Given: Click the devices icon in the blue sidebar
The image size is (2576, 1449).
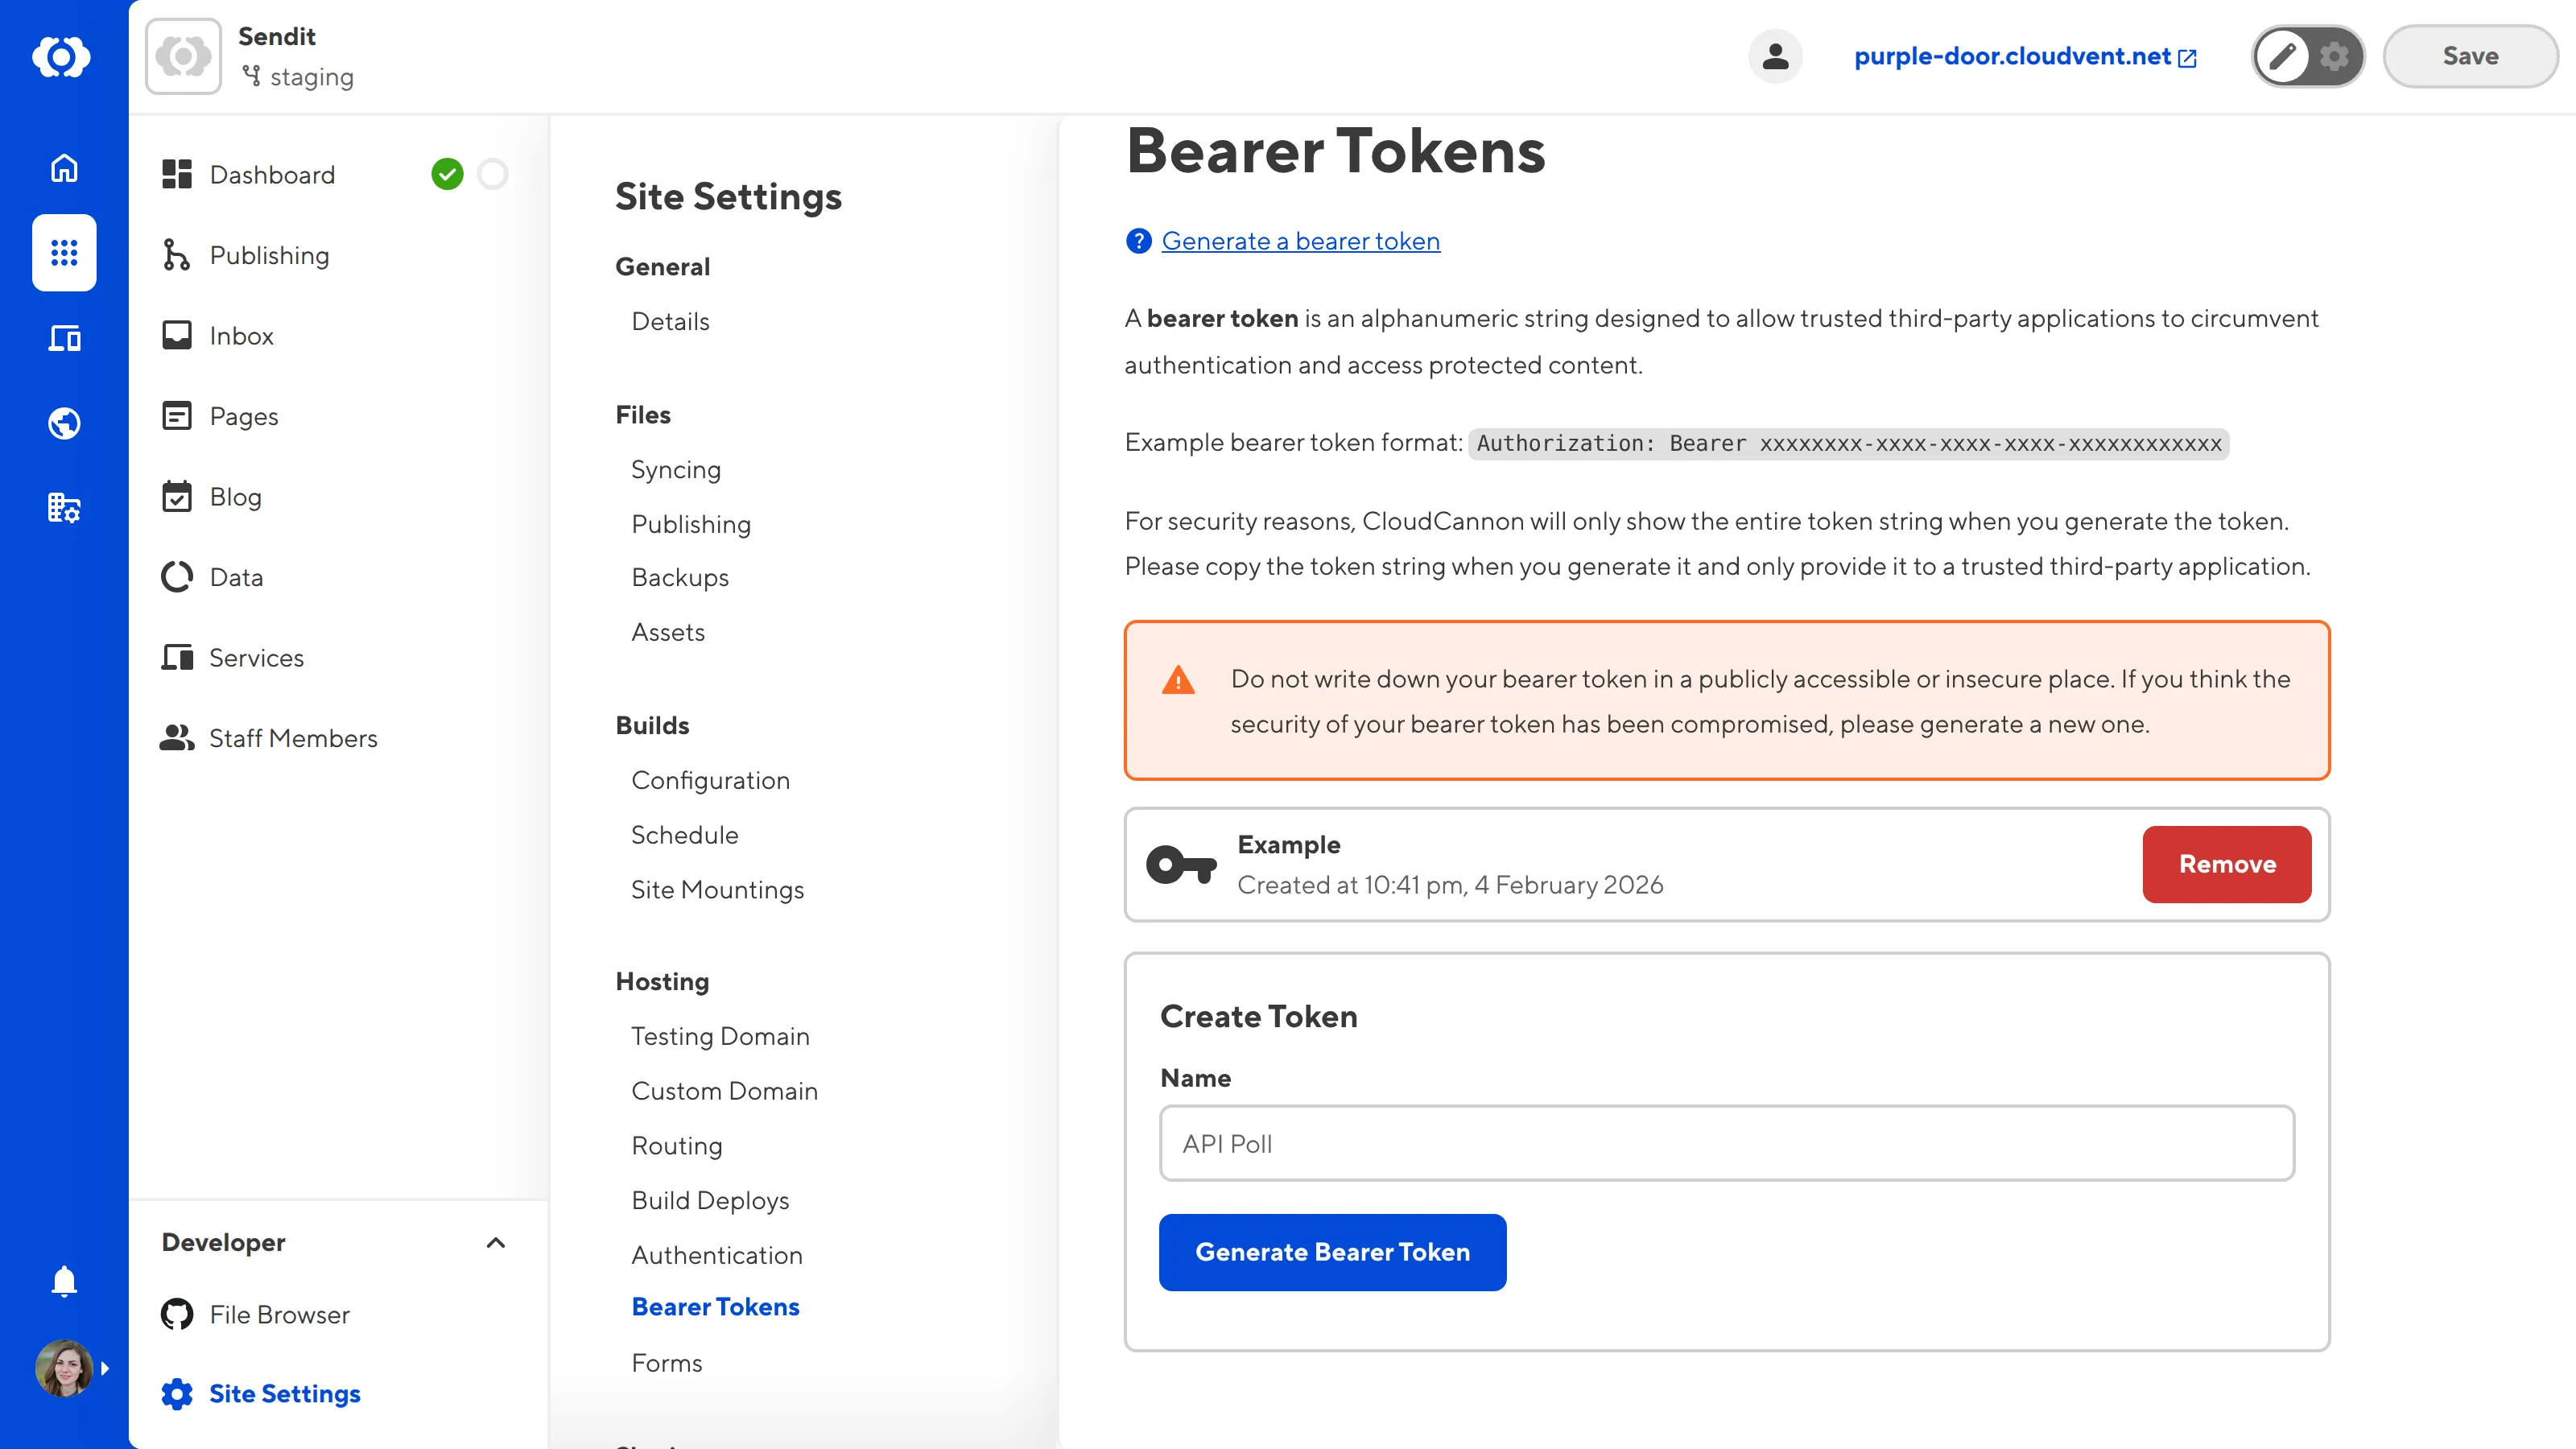Looking at the screenshot, I should [63, 338].
